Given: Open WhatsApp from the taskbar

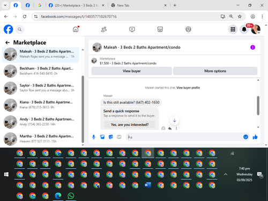Looking at the screenshot, I should [71, 196].
